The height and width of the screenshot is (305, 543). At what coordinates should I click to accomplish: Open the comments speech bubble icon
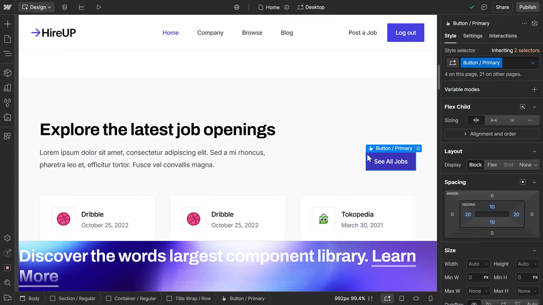[x=484, y=7]
